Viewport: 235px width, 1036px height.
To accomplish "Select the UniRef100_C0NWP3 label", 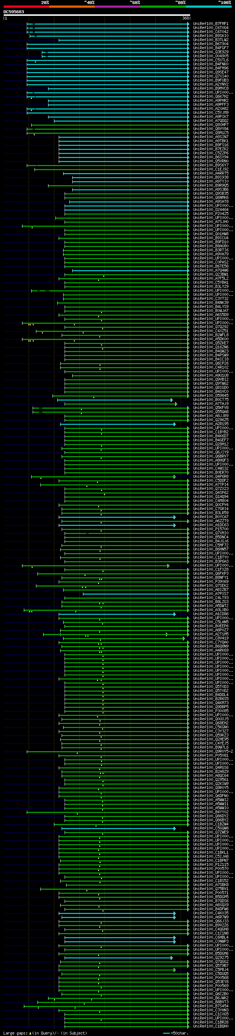I will pyautogui.click(x=211, y=941).
